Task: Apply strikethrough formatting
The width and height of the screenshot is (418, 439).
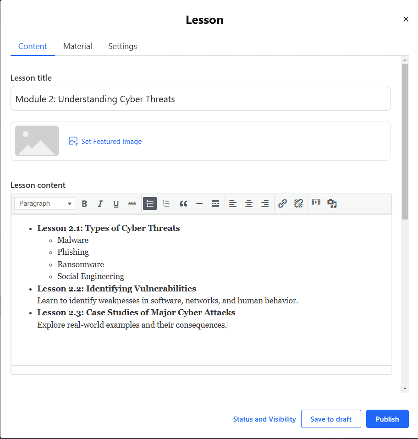Action: [132, 203]
